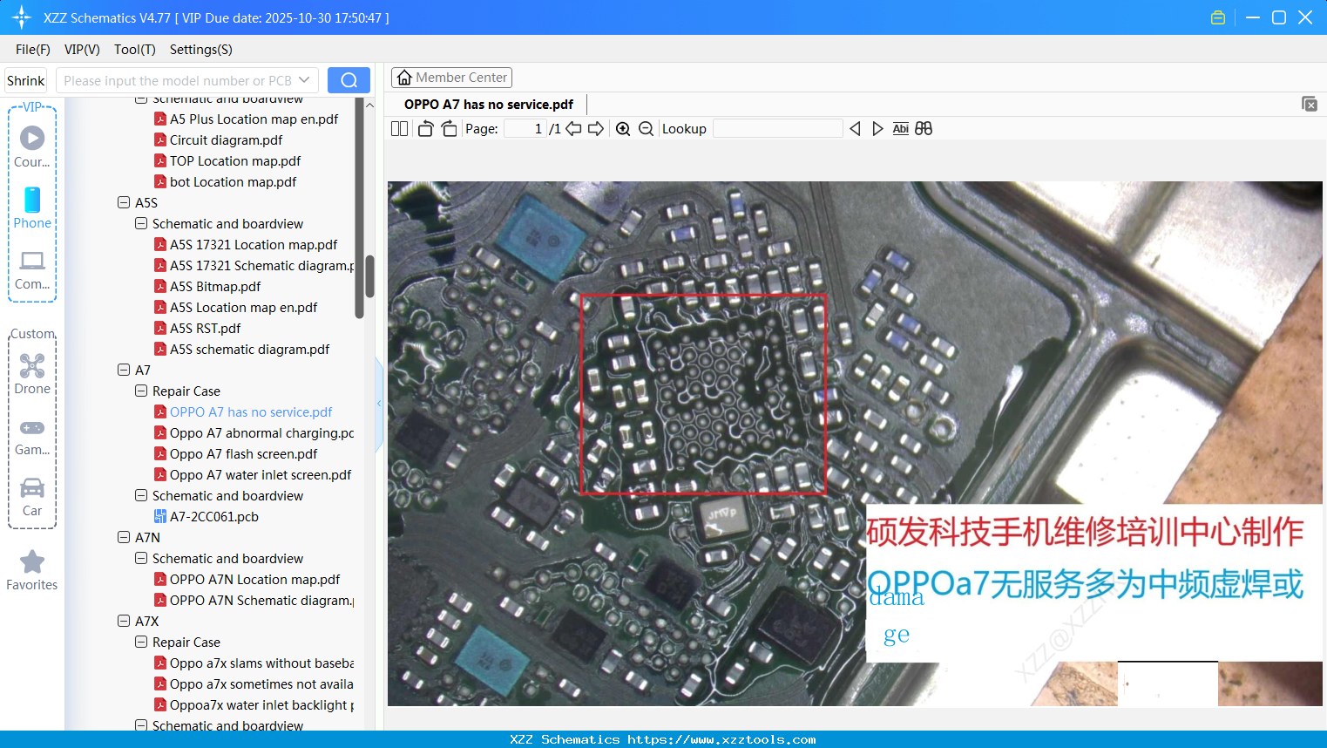Collapse Repair Case under A7
1327x748 pixels.
(141, 391)
